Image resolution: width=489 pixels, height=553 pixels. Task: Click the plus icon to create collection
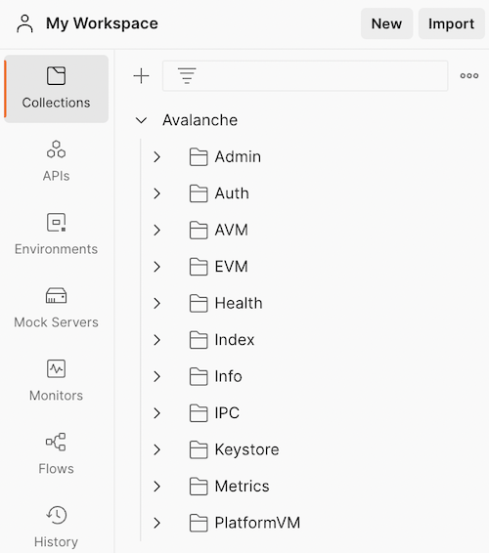[x=141, y=76]
